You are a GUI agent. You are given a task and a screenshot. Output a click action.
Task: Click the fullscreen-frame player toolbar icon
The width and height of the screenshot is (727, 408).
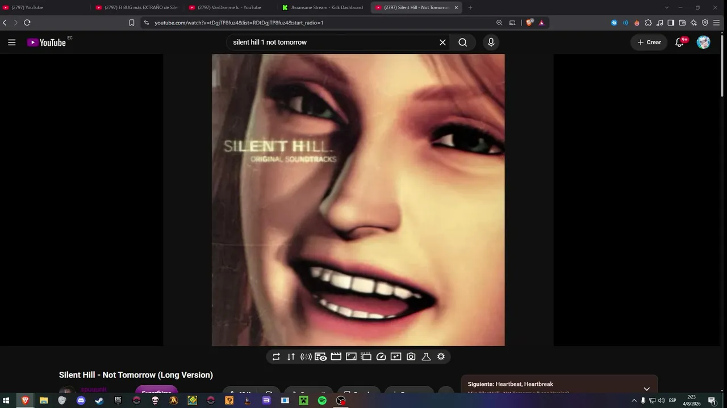click(x=351, y=356)
